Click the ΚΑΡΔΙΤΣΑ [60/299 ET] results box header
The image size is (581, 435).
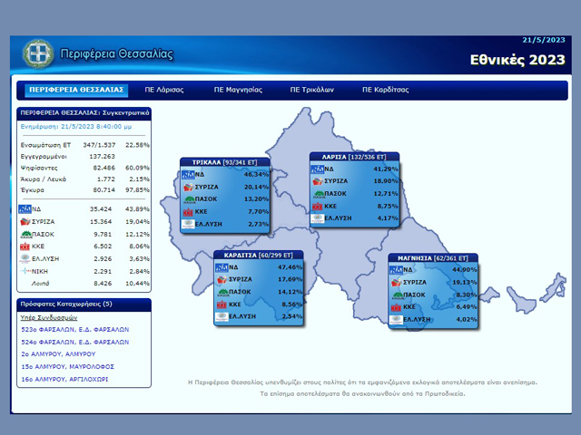pos(259,256)
